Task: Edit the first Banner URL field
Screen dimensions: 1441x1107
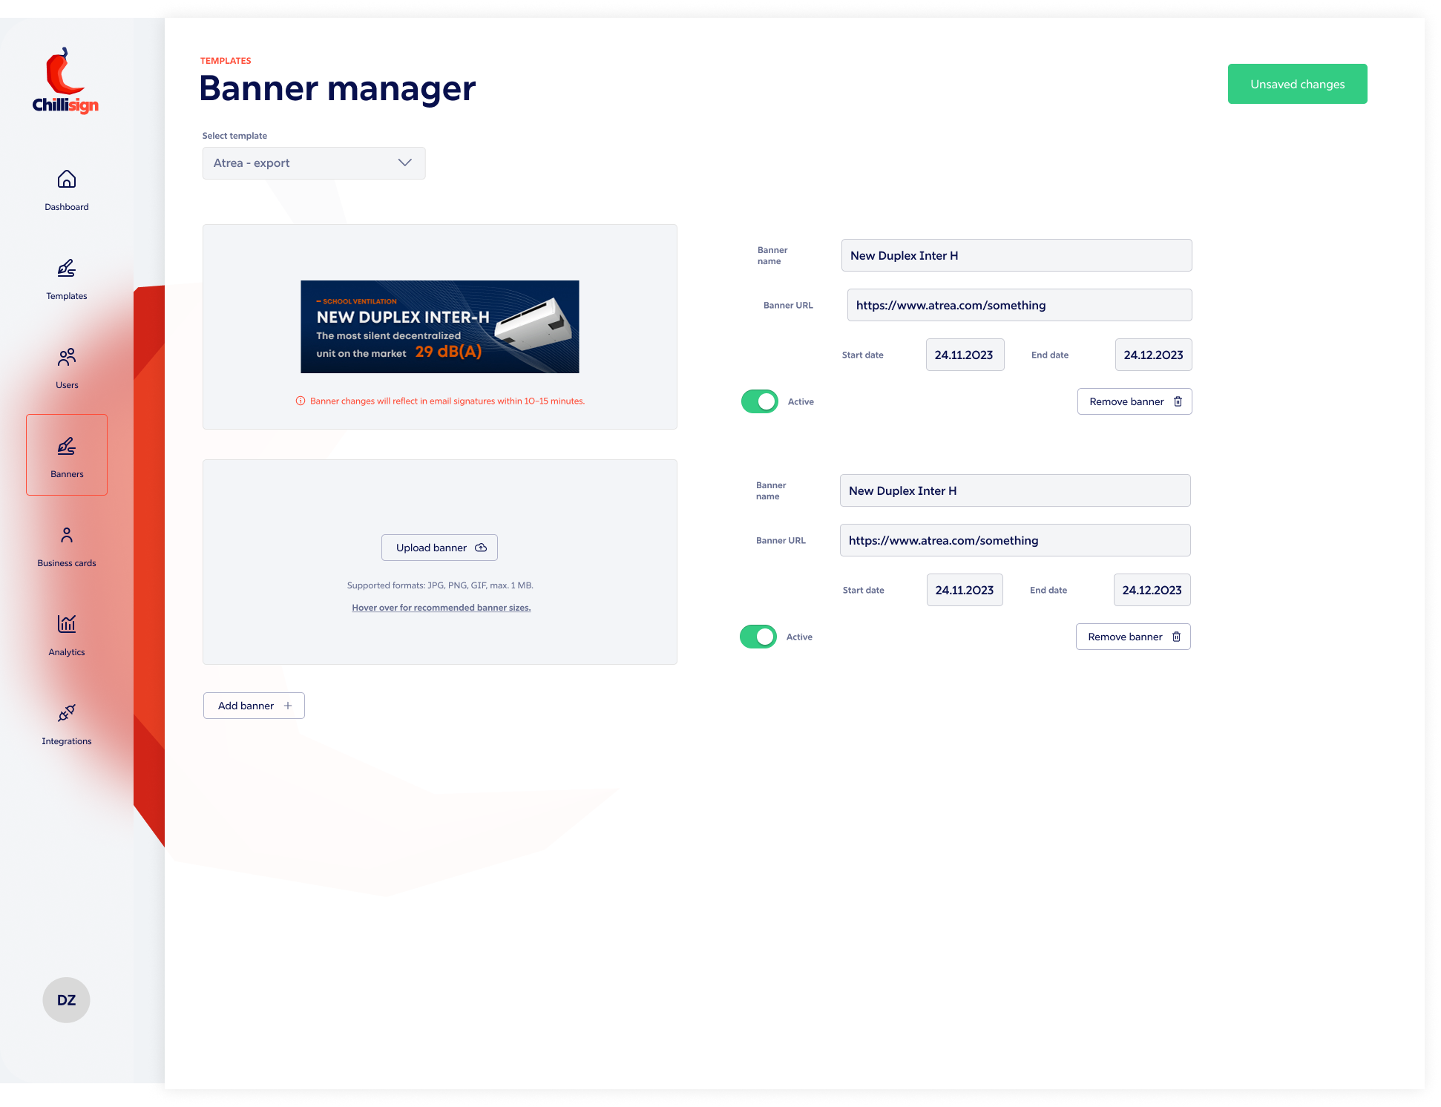Action: click(x=1020, y=305)
